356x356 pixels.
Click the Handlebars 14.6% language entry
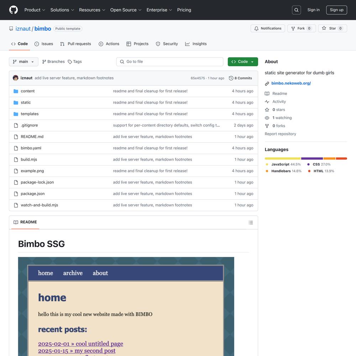(x=284, y=171)
